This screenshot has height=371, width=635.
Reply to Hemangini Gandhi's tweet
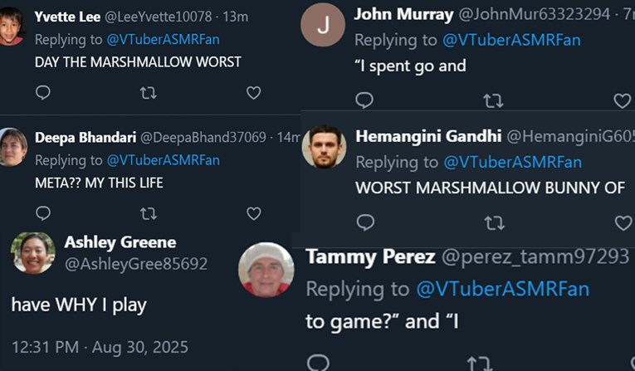click(x=364, y=222)
